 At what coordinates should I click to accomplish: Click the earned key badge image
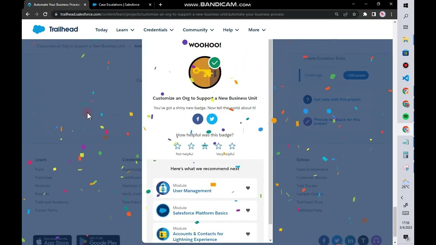[x=205, y=72]
